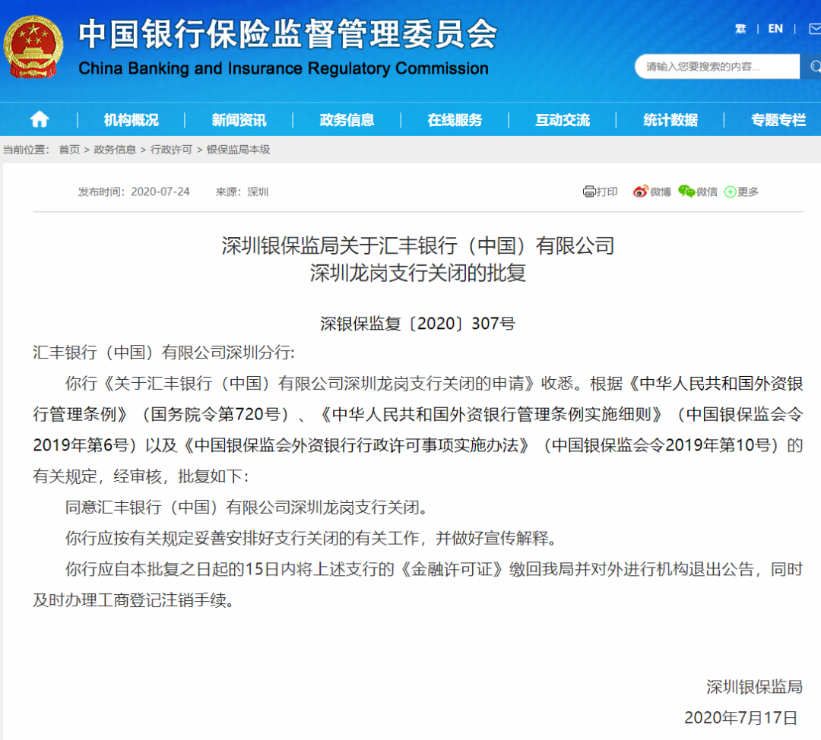821x740 pixels.
Task: Open the 互动交流 menu
Action: (563, 120)
